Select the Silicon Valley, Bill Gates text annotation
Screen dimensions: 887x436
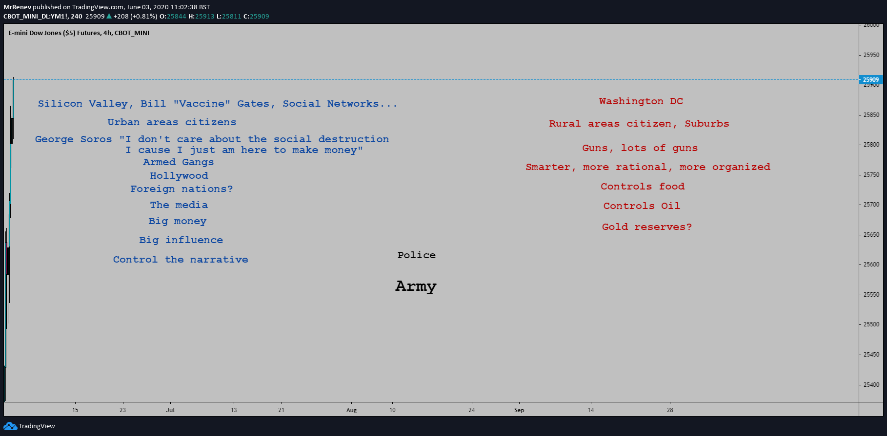(218, 104)
